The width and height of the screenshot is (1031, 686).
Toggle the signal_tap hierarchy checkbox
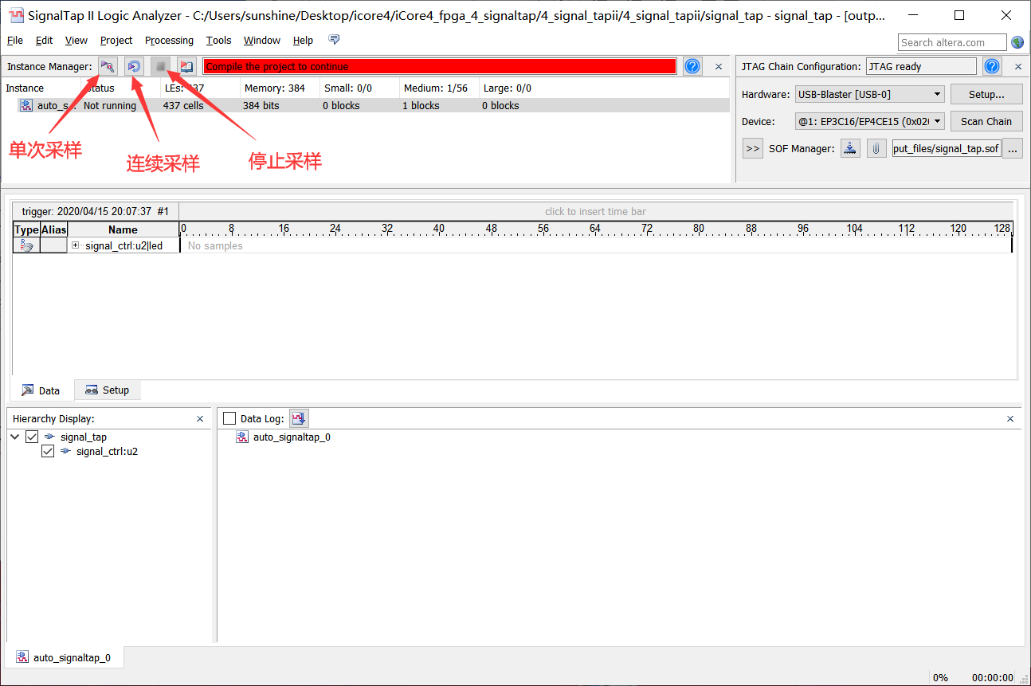tap(32, 437)
